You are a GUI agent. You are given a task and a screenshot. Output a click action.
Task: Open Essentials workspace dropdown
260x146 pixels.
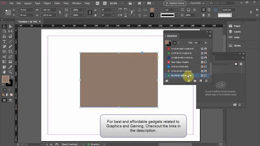197,3
